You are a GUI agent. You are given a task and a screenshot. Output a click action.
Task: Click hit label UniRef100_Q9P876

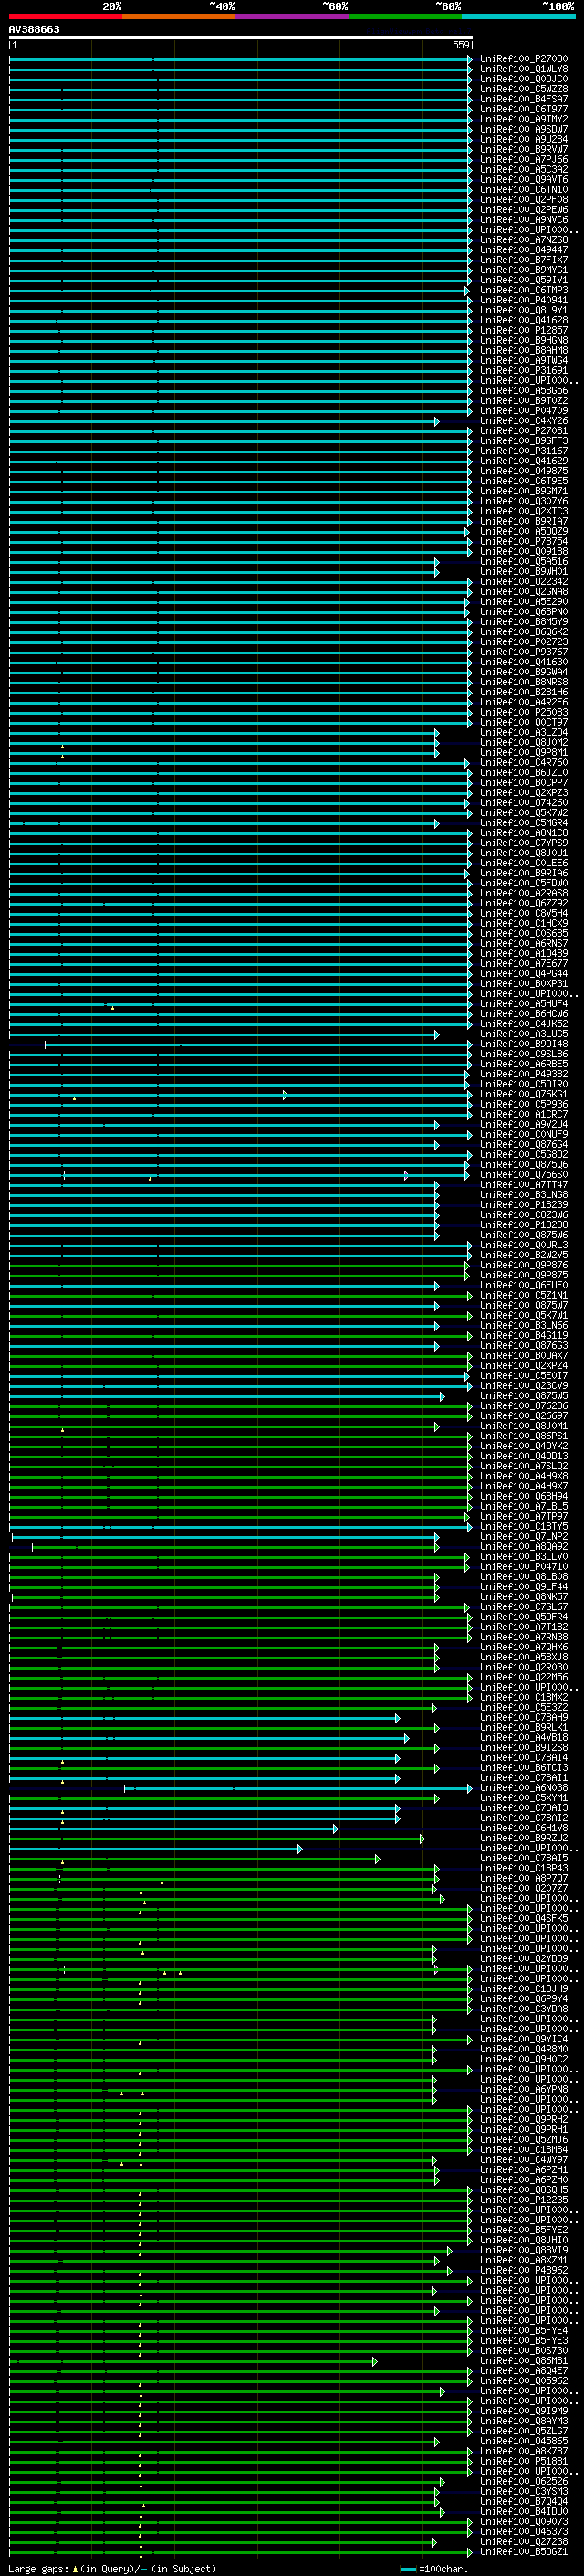point(524,1265)
